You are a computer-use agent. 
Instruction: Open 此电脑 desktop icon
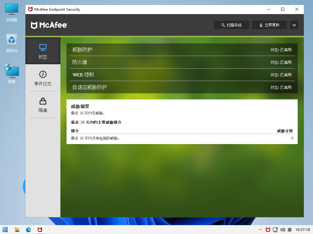(12, 12)
